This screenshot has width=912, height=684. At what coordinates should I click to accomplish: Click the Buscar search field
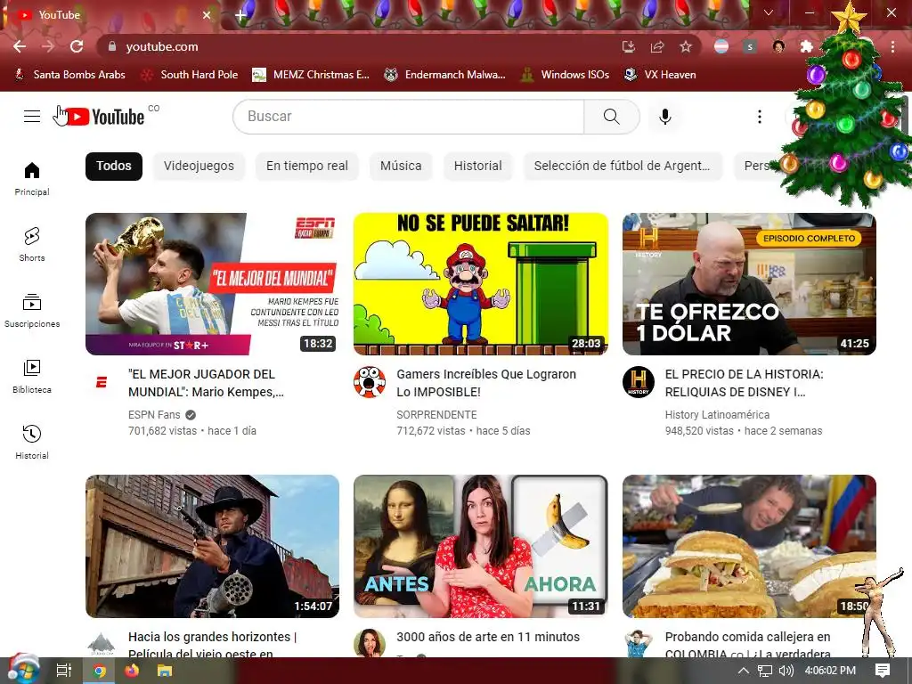point(409,117)
